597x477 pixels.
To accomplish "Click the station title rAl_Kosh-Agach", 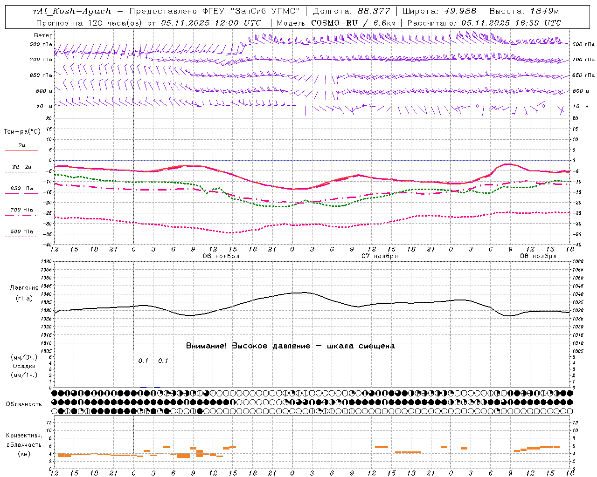I will (x=72, y=12).
